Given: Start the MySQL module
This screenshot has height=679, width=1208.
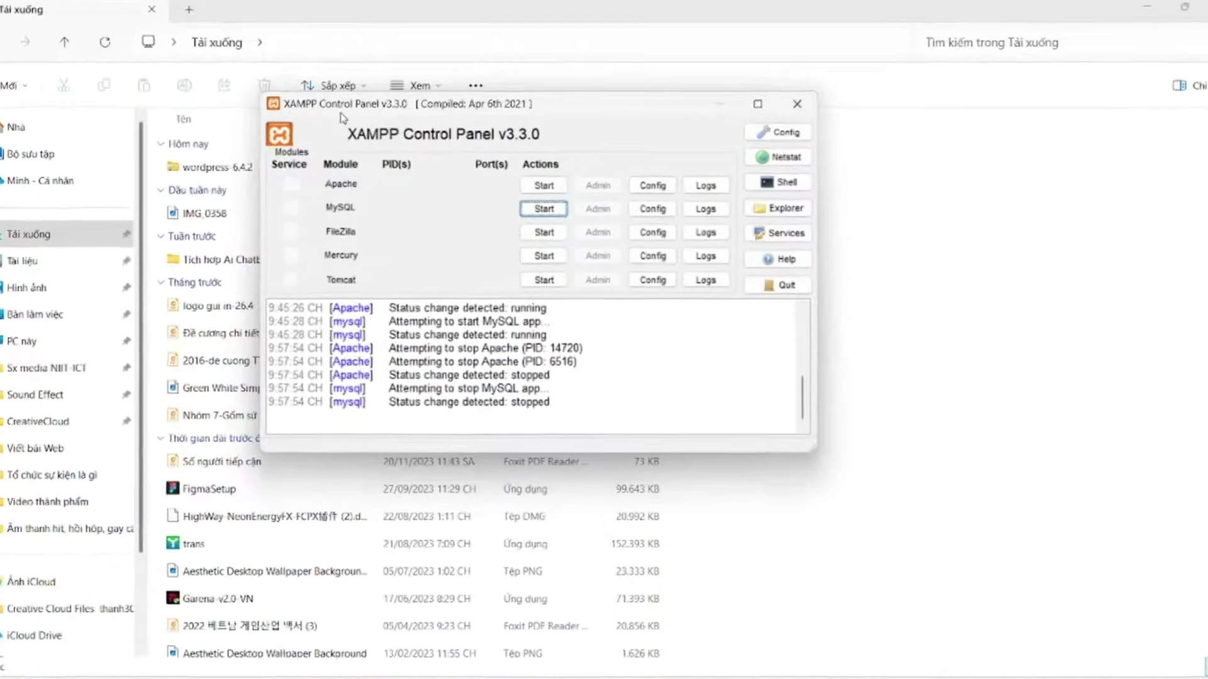Looking at the screenshot, I should 543,208.
